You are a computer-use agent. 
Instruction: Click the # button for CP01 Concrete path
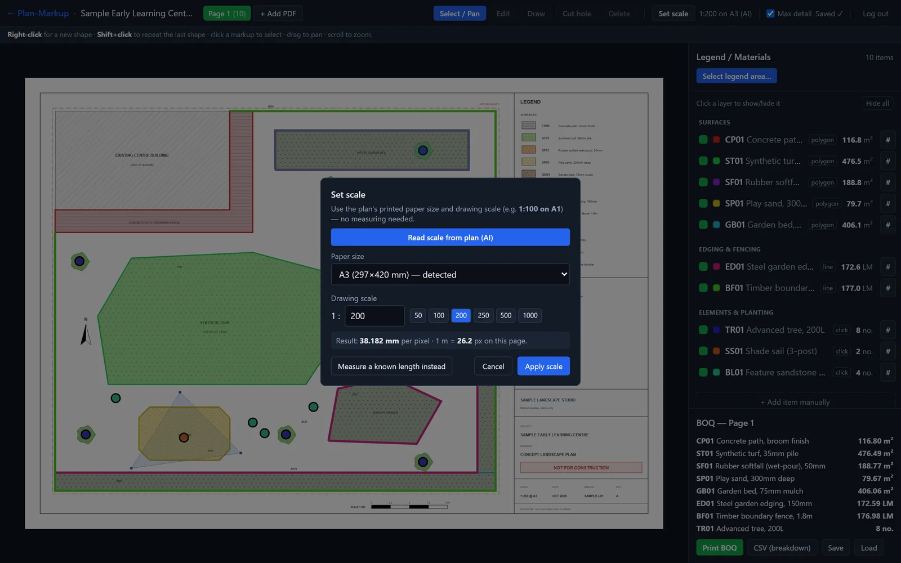[887, 140]
